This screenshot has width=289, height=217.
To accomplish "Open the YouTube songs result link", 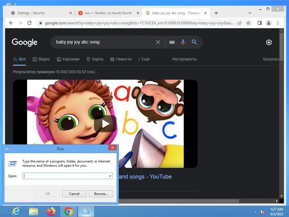I will tap(145, 177).
